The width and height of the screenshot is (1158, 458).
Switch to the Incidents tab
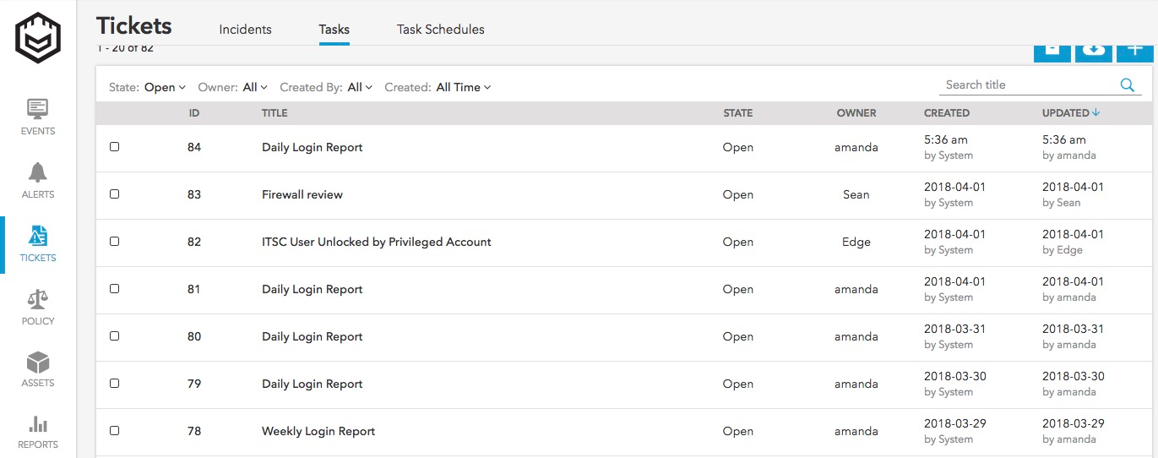click(x=245, y=30)
